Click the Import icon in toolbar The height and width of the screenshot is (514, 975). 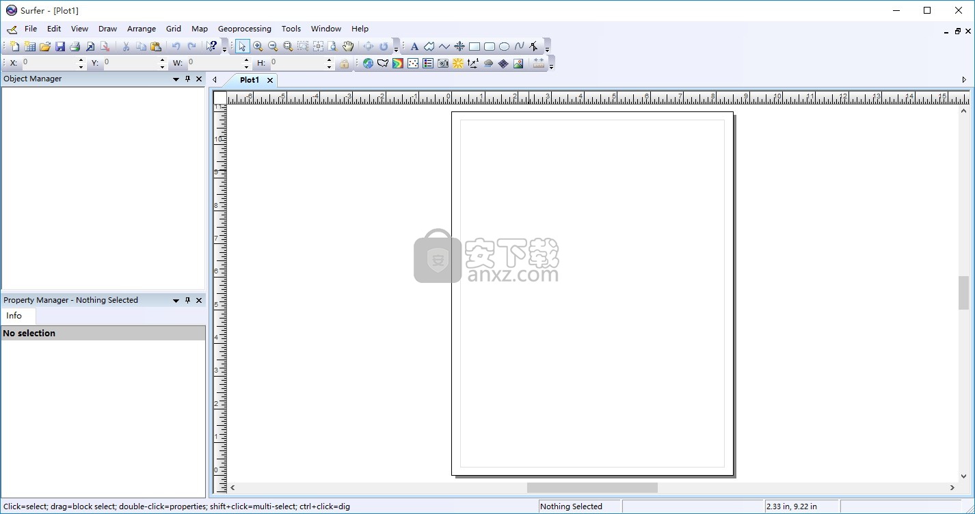(90, 46)
